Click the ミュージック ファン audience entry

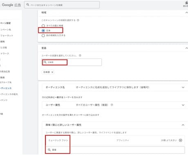(58, 140)
